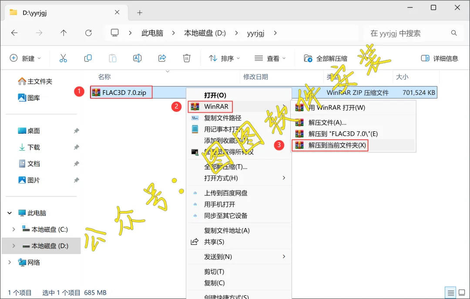Viewport: 470px width, 299px height.
Task: Click the Share icon in toolbar
Action: [162, 58]
